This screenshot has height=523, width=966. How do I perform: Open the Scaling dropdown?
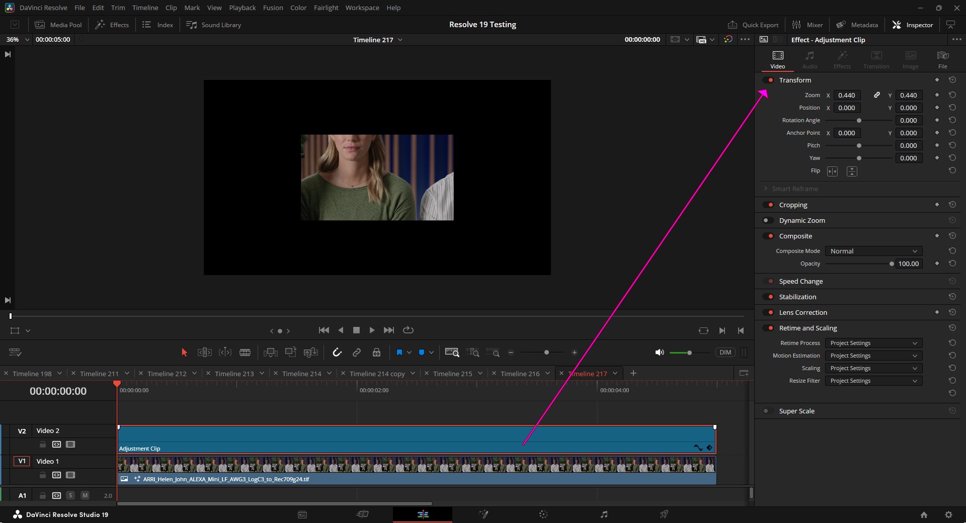[x=873, y=368]
